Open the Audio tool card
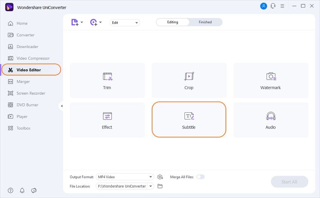The image size is (320, 198). click(271, 120)
